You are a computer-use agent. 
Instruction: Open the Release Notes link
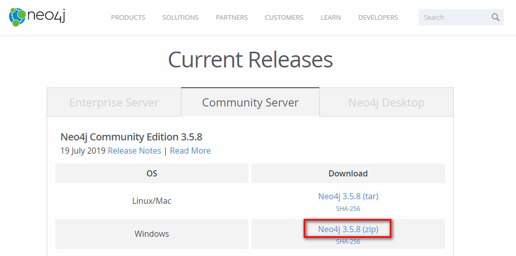134,151
